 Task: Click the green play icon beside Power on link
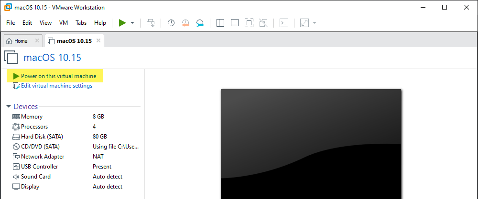(16, 76)
